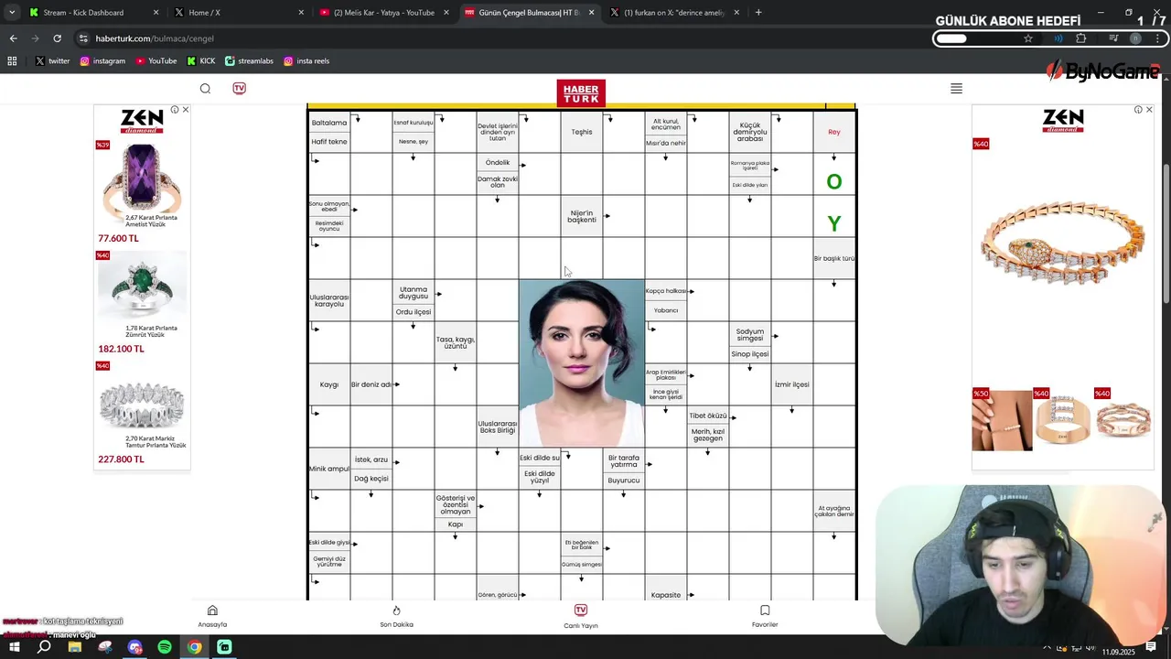Open the twitter bookmark

52,60
